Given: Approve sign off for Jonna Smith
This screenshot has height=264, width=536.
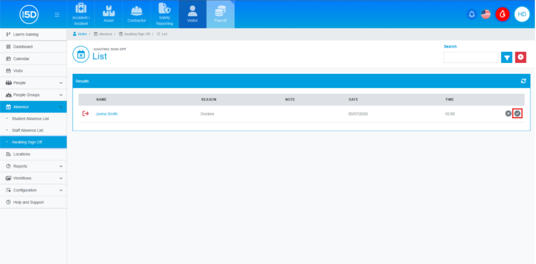Looking at the screenshot, I should click(518, 114).
